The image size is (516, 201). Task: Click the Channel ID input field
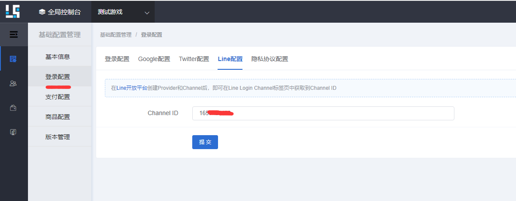click(x=323, y=113)
